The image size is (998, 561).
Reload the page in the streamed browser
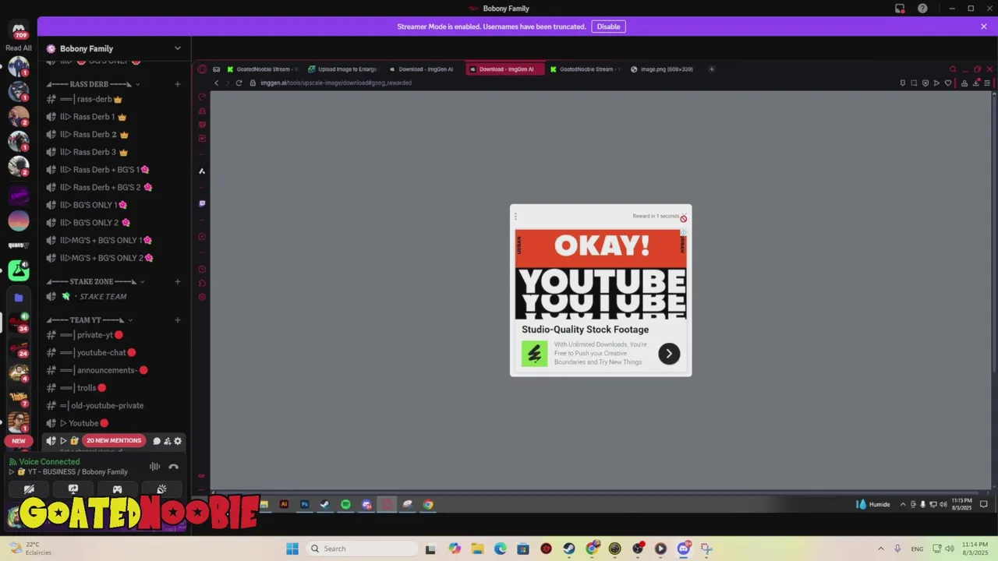(x=239, y=83)
